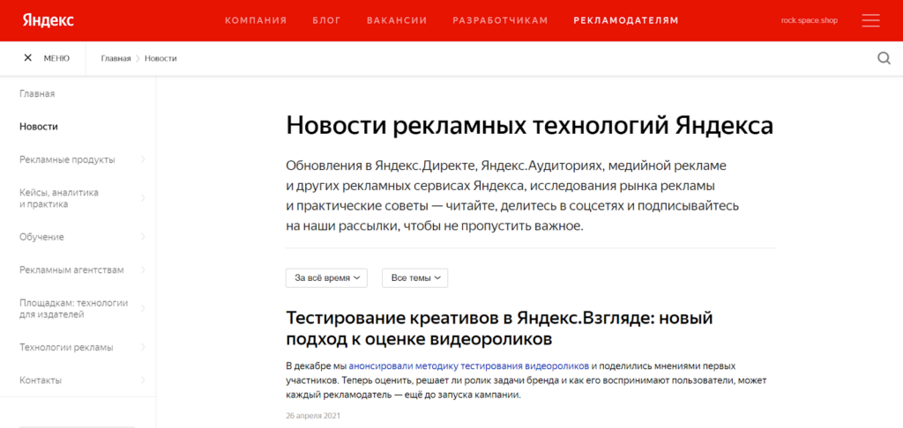Open the hamburger menu in the red header

point(870,21)
